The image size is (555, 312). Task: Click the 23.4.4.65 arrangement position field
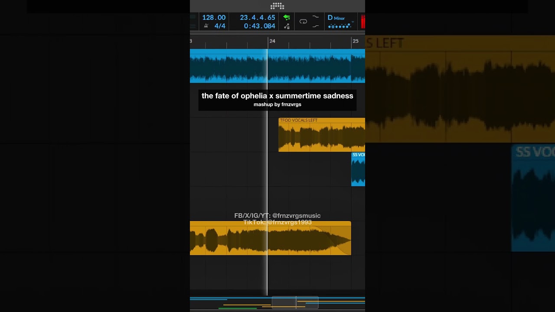click(258, 18)
